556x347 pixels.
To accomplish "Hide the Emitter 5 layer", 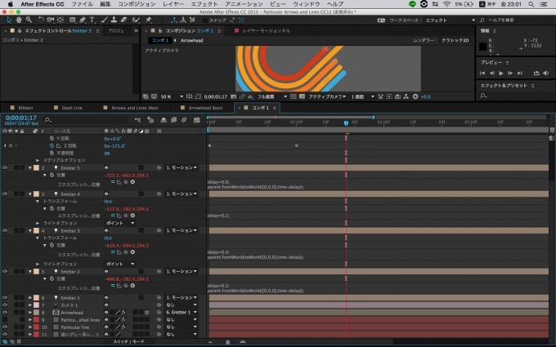I will (5, 167).
